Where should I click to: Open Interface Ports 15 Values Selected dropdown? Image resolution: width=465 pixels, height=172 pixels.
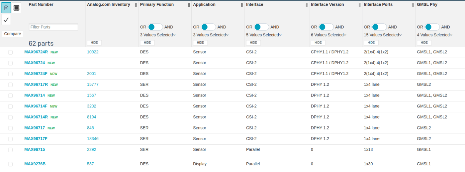pyautogui.click(x=383, y=35)
